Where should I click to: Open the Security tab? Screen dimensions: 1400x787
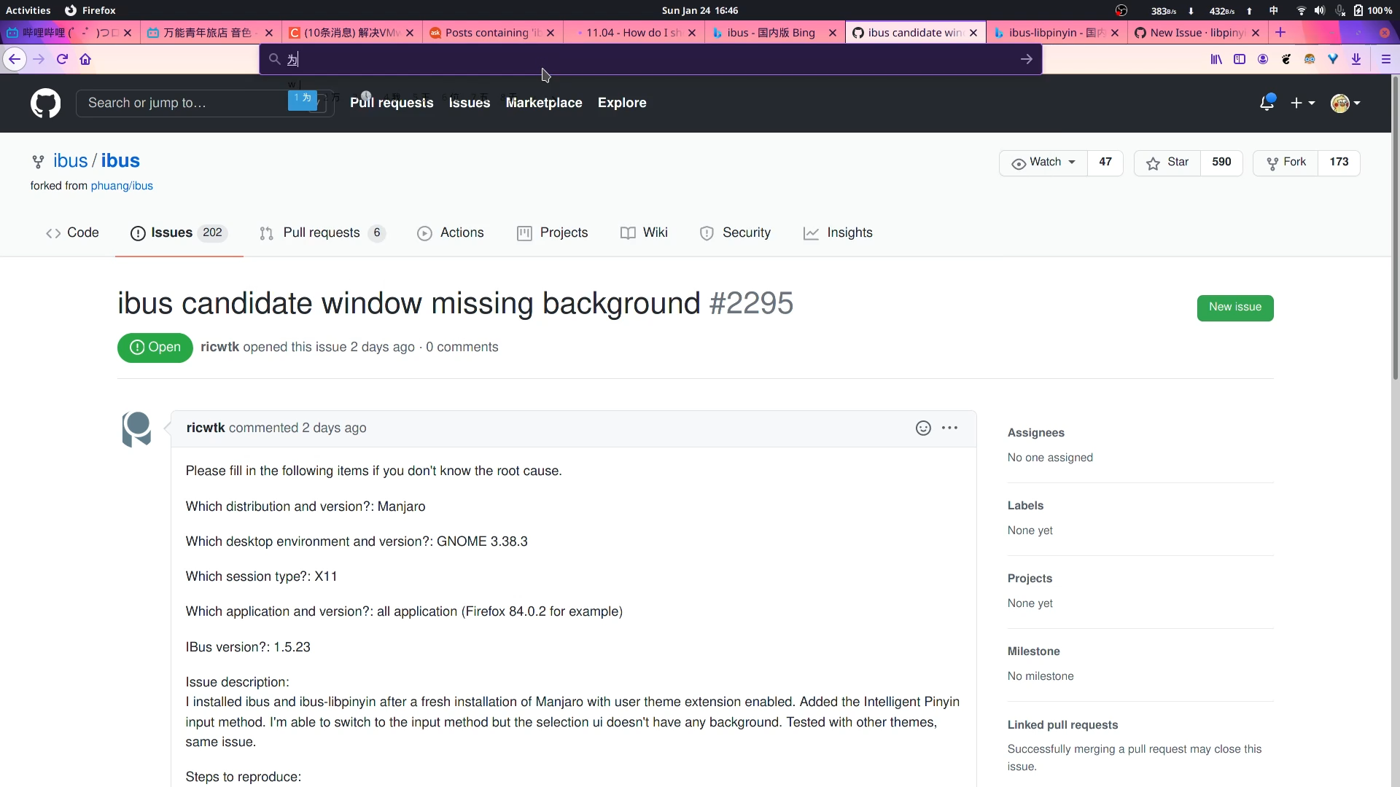click(735, 232)
